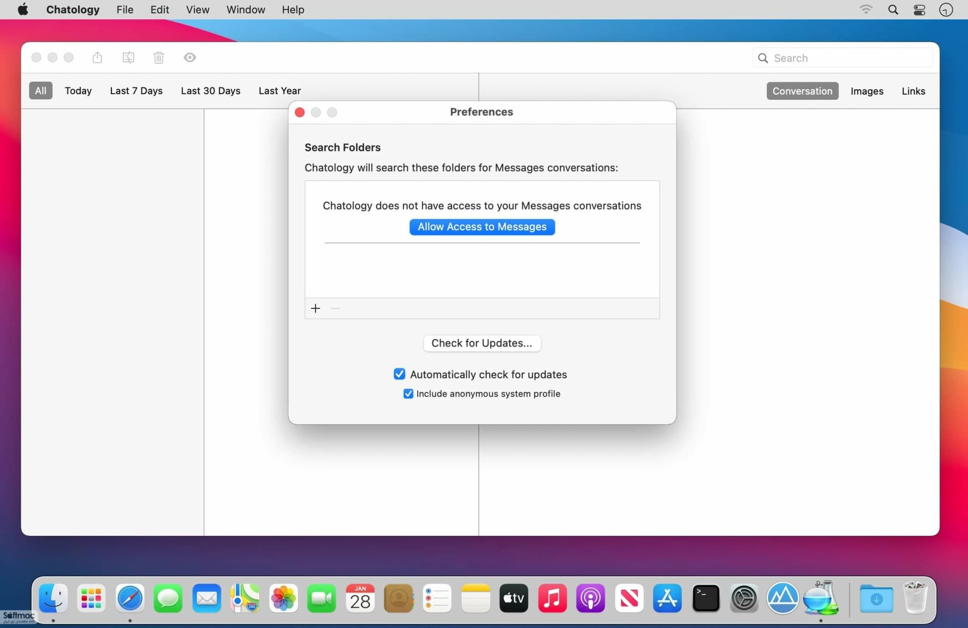Switch to the Links tab

pyautogui.click(x=913, y=91)
